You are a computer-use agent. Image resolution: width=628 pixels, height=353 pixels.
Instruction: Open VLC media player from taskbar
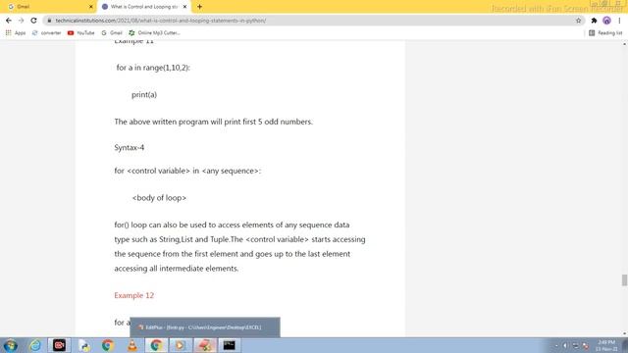coord(131,345)
